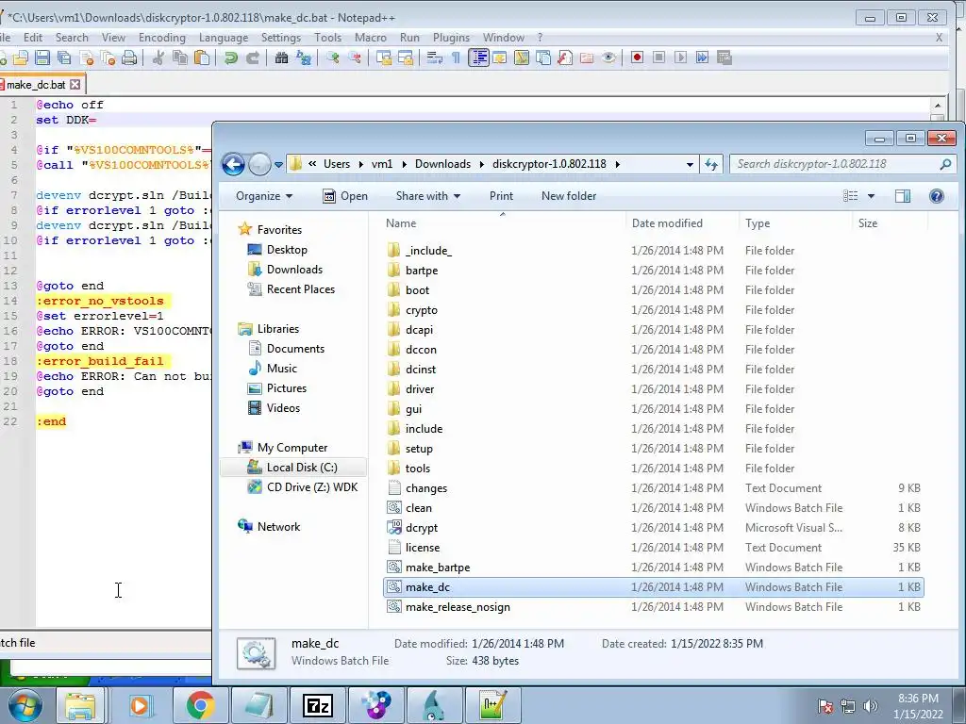
Task: Open the Plugins menu
Action: coord(451,38)
